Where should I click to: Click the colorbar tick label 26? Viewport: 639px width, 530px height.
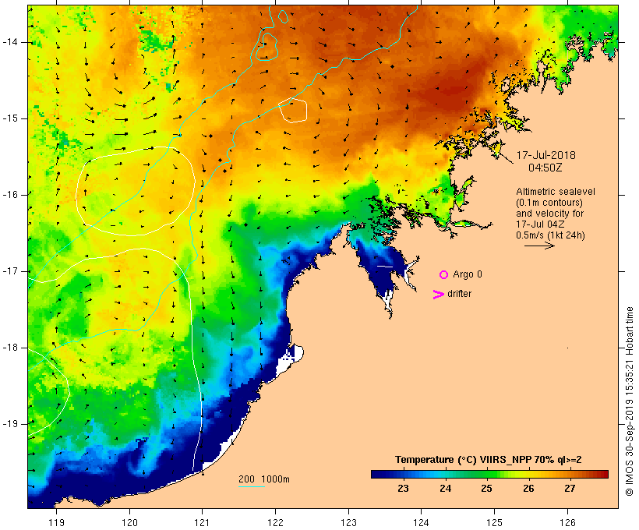point(528,489)
